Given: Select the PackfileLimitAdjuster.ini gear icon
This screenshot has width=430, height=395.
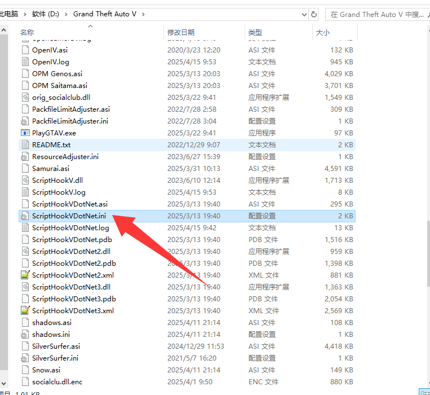Looking at the screenshot, I should click(25, 121).
